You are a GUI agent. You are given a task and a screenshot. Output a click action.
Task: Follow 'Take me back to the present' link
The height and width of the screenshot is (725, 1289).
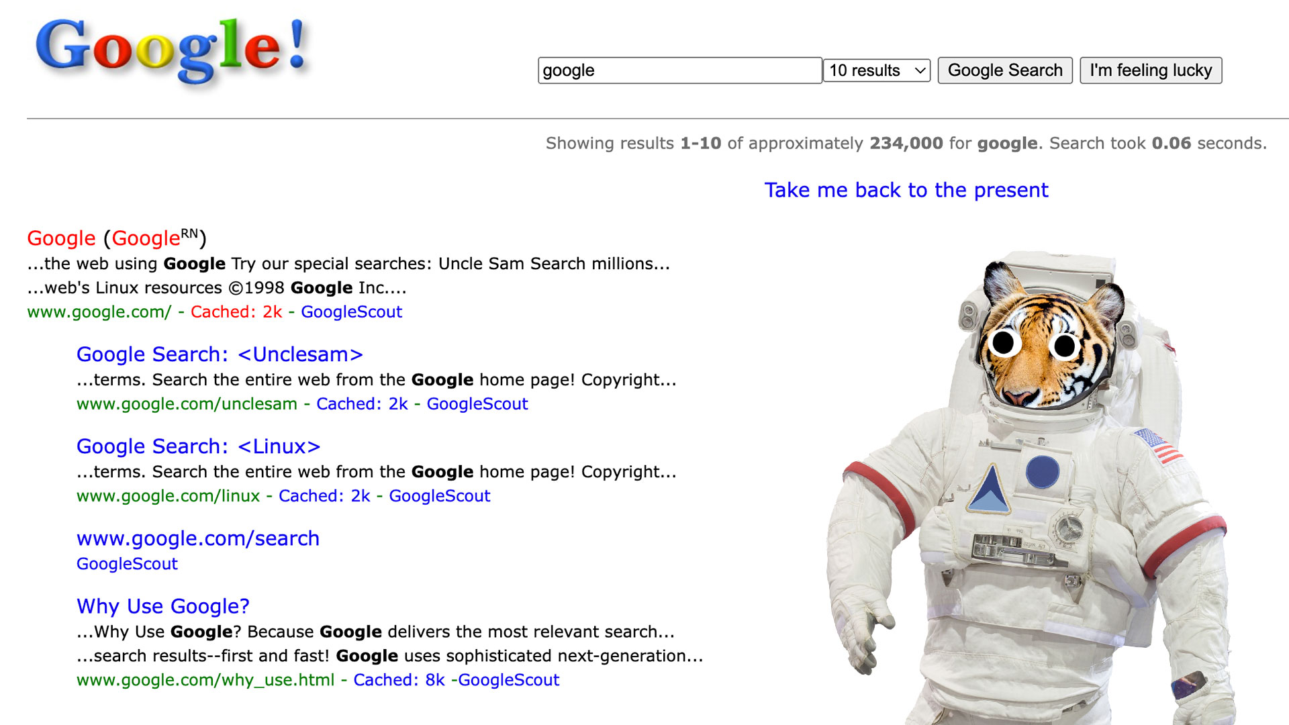tap(906, 190)
